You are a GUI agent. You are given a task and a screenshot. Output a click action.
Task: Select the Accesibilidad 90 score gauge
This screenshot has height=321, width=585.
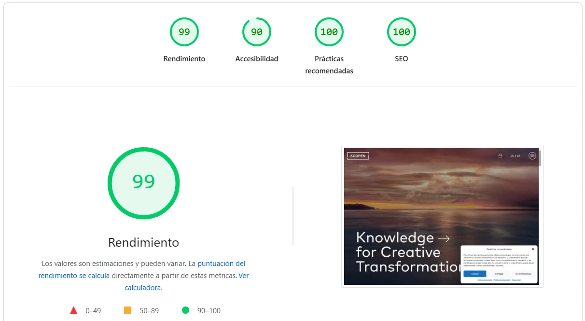[256, 32]
